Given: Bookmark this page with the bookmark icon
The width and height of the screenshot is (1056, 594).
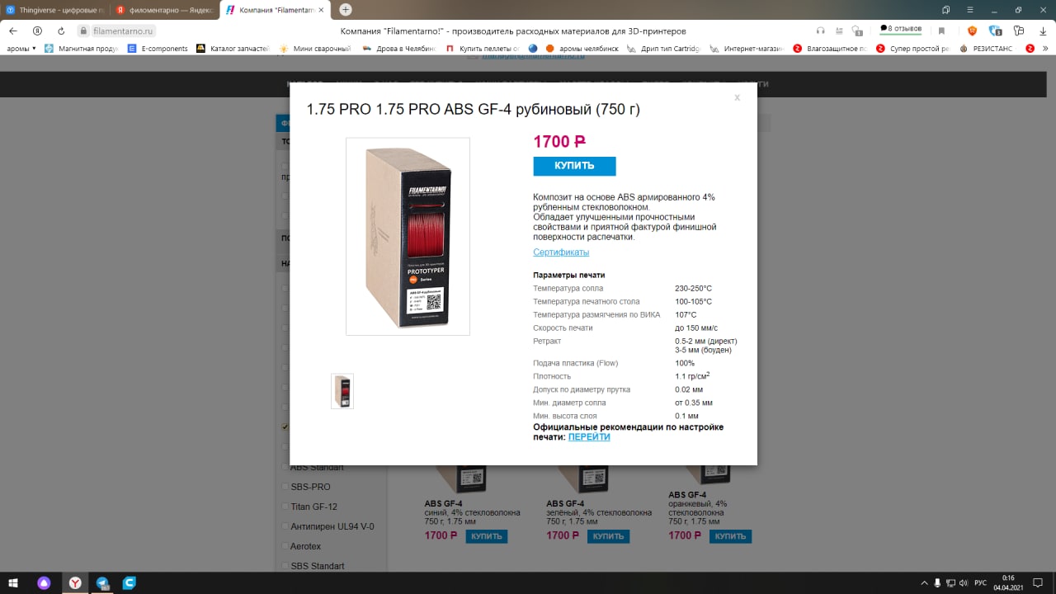Looking at the screenshot, I should tap(941, 31).
